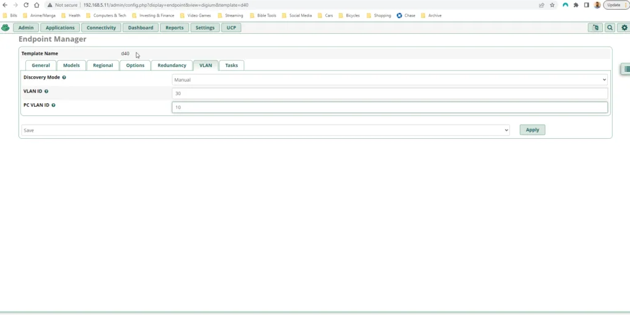Open the browser profile avatar
This screenshot has height=315, width=630.
pos(597,5)
